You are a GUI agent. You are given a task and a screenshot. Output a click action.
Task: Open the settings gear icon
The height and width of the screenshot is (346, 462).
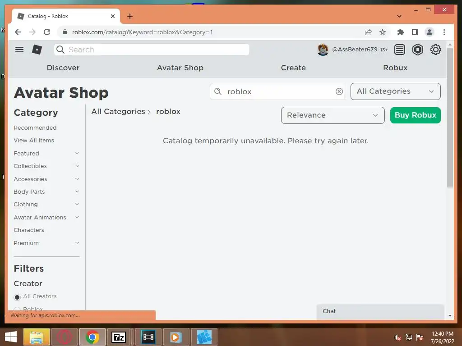click(435, 50)
